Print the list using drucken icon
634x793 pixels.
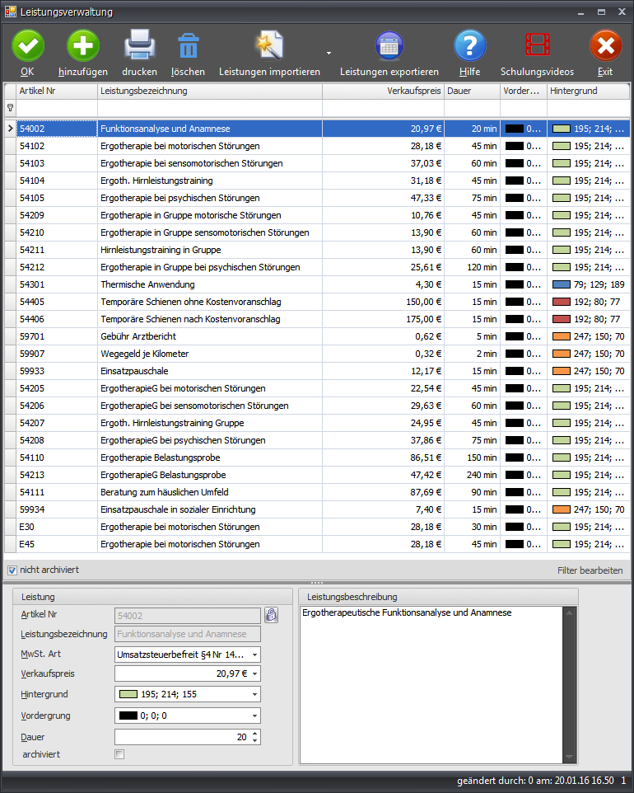[x=139, y=45]
